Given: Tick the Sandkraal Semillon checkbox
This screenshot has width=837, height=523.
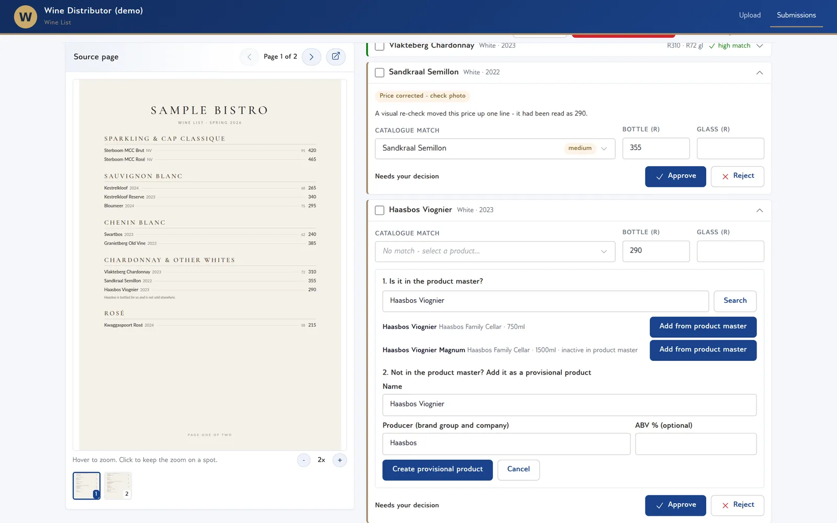Looking at the screenshot, I should pos(380,72).
